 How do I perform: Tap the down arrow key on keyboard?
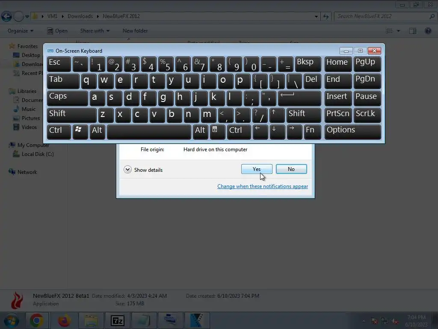277,132
